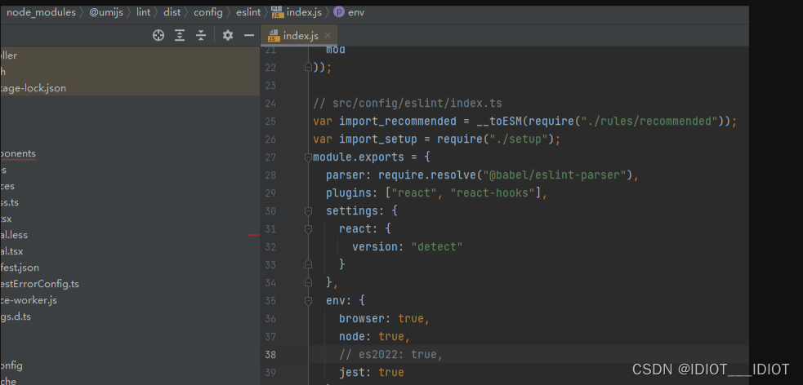The image size is (803, 385).
Task: Collapse settings block fold at line 30
Action: coord(308,210)
